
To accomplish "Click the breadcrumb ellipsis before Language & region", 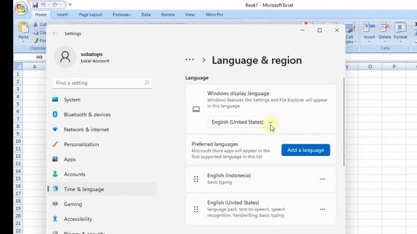I will pos(190,60).
